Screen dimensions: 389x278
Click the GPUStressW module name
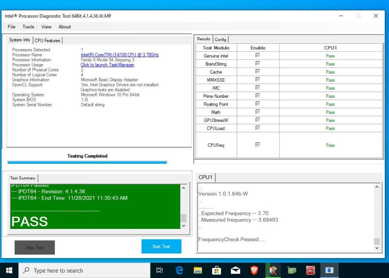216,121
